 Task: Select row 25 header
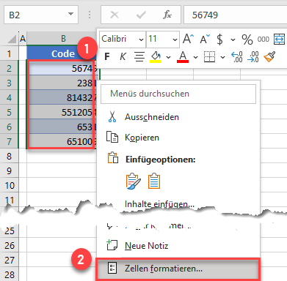10,231
